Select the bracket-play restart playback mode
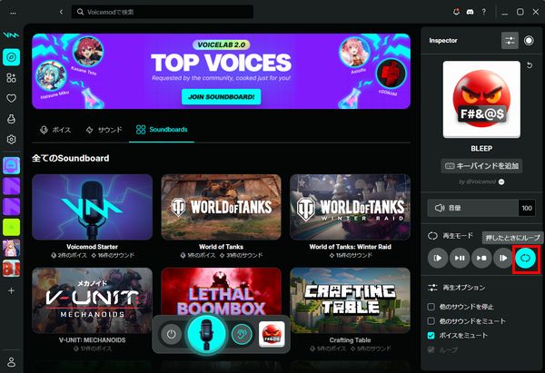The width and height of the screenshot is (545, 373). pos(438,258)
